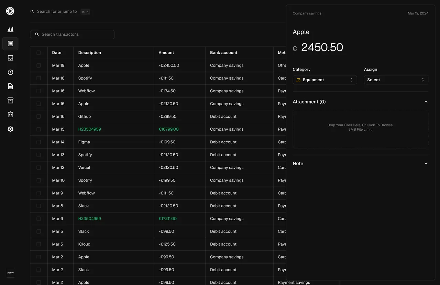This screenshot has width=440, height=285.
Task: Click Debit account in the Figma row
Action: coord(223,142)
